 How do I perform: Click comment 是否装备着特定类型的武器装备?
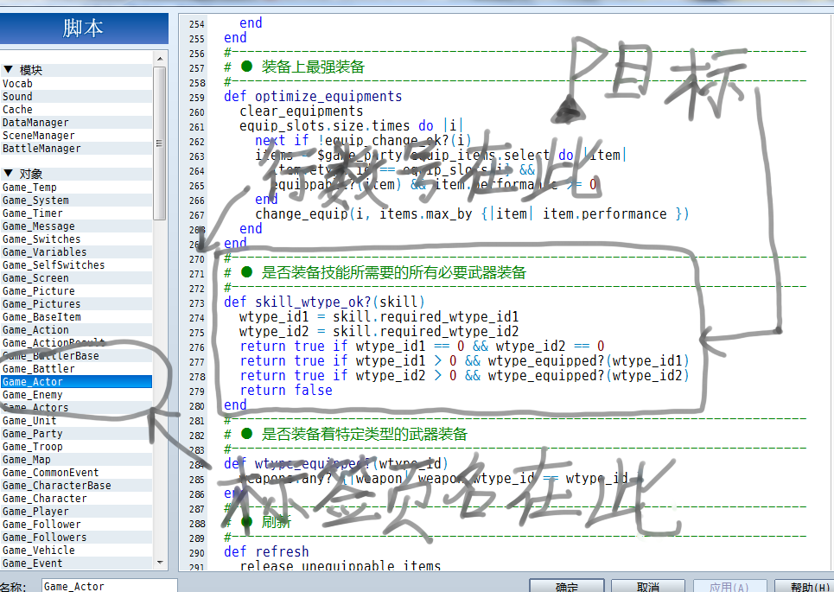[365, 434]
